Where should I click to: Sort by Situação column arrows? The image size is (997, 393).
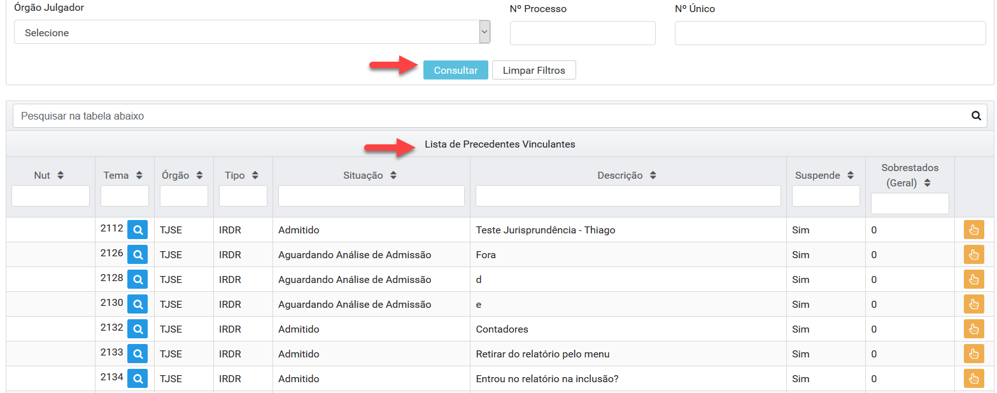coord(393,176)
